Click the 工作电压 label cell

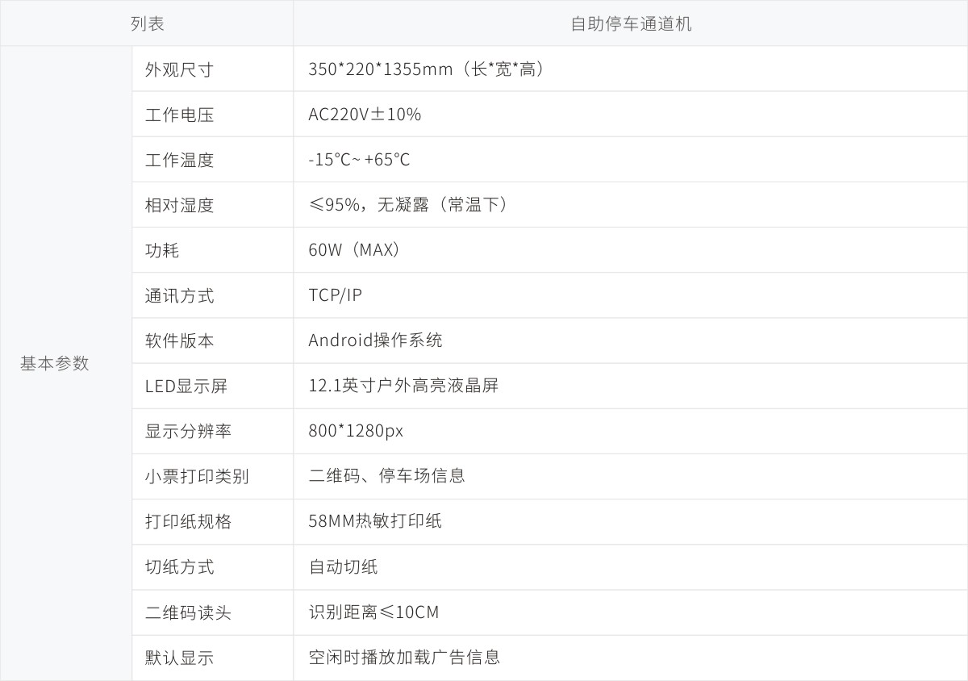tap(179, 115)
